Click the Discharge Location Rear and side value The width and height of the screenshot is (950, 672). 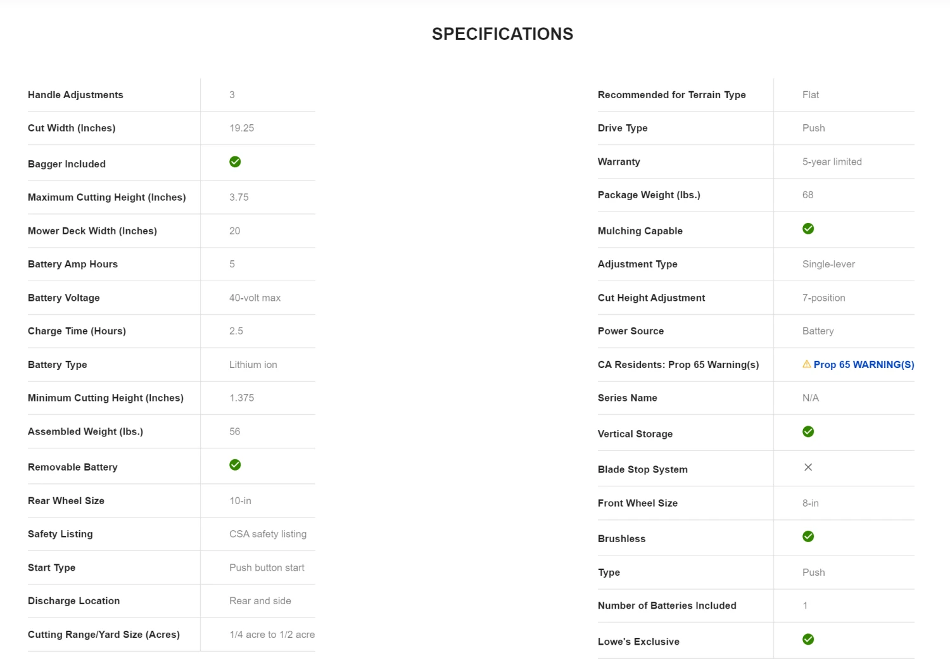(x=260, y=601)
